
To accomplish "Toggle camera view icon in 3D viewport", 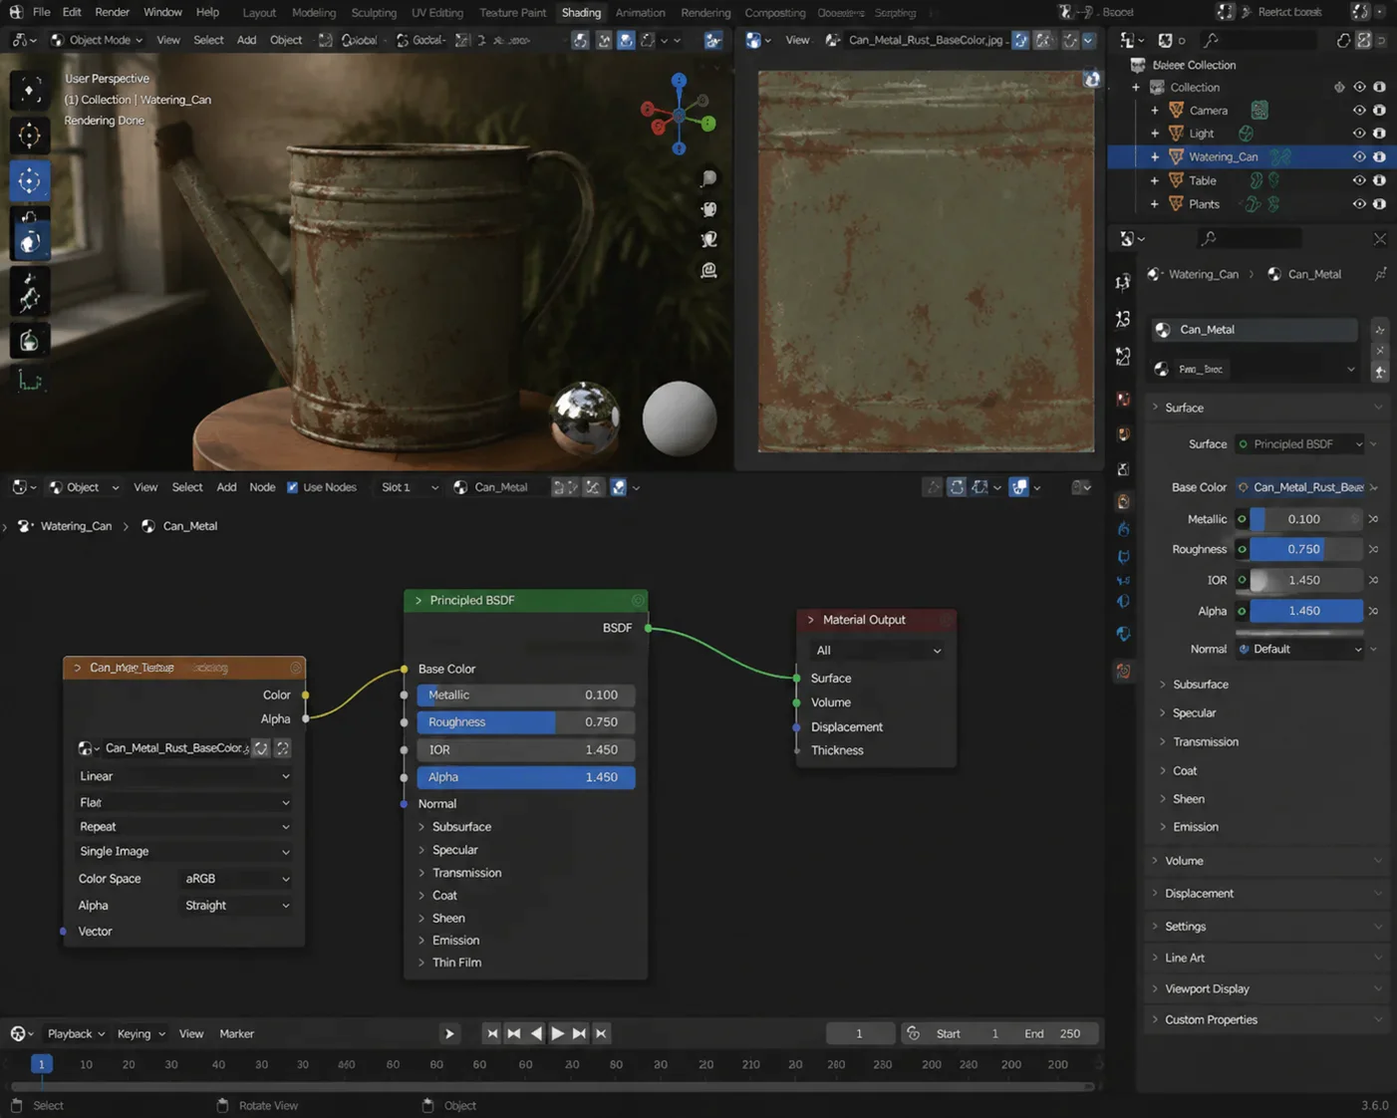I will (708, 239).
